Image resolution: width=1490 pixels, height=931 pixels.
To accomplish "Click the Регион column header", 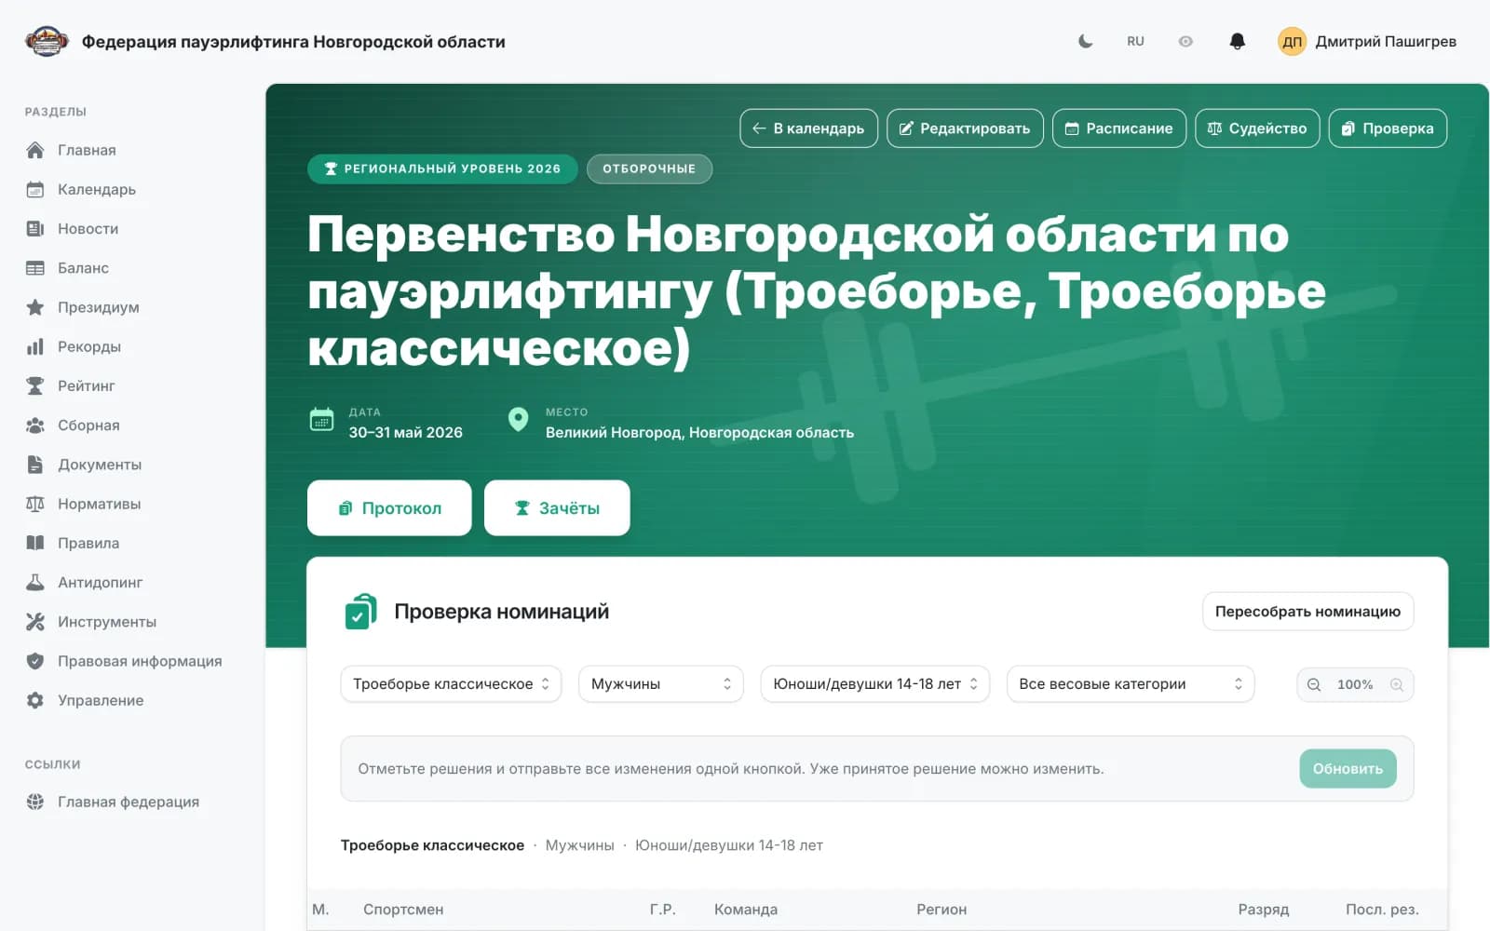I will click(941, 910).
